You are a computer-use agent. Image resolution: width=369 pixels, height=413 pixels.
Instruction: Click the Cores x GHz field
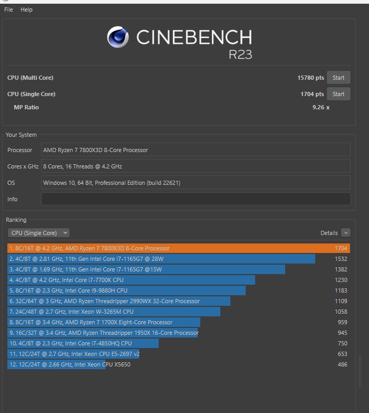(196, 166)
